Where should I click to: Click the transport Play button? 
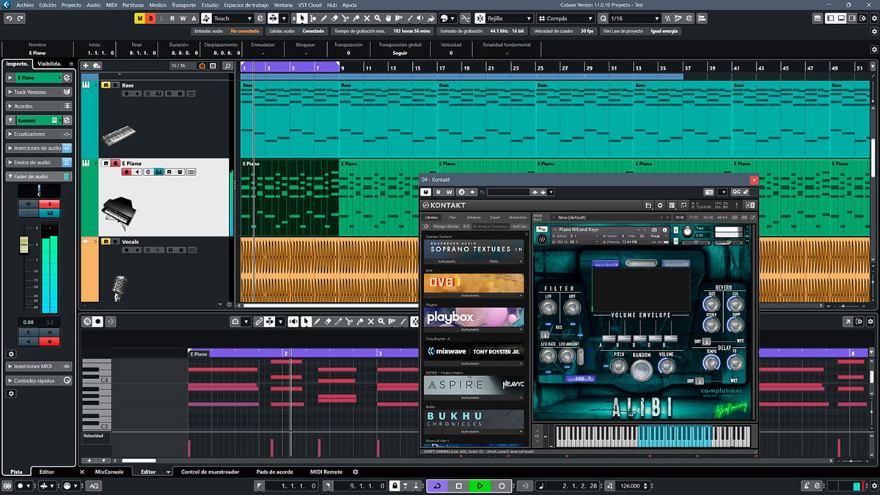[x=480, y=485]
